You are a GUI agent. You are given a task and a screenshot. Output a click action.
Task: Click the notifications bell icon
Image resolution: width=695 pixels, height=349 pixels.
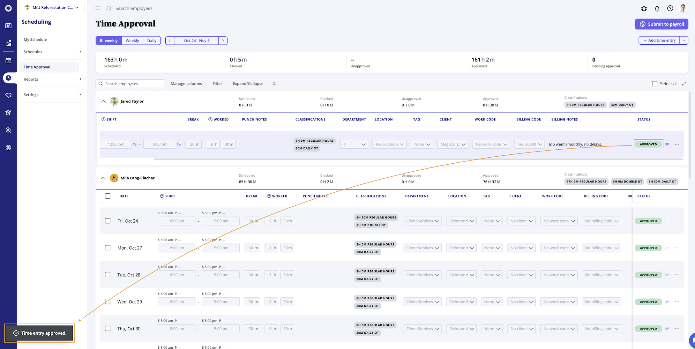click(657, 9)
